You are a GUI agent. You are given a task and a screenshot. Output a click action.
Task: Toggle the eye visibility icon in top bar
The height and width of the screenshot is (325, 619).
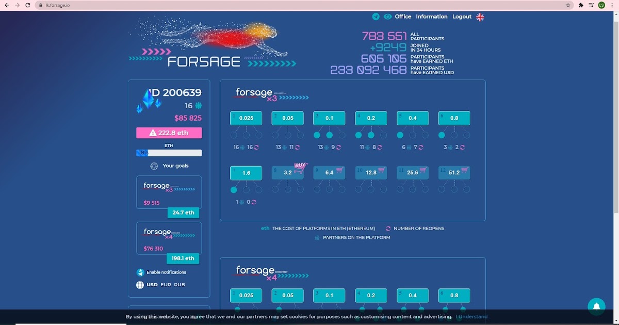(387, 17)
